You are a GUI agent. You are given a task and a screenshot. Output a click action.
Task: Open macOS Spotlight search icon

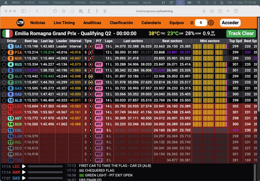pos(215,3)
